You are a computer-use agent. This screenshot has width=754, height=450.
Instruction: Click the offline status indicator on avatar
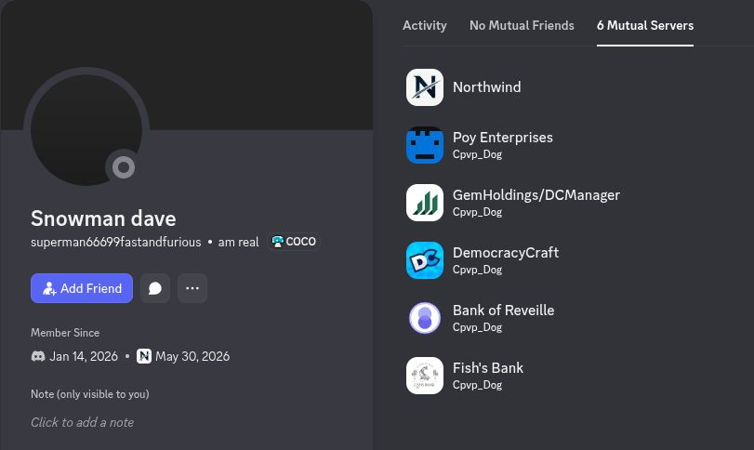(x=124, y=167)
